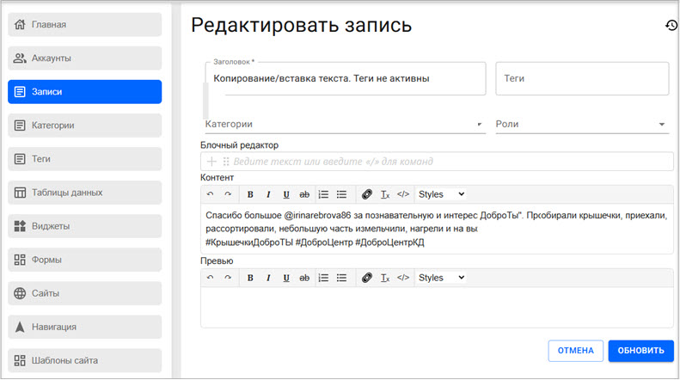The height and width of the screenshot is (380, 680).
Task: Underline text in the Контент editor
Action: 286,194
